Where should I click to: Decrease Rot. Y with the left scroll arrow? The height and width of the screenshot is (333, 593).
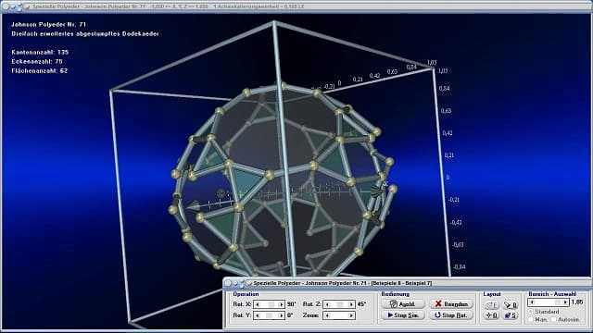click(258, 315)
